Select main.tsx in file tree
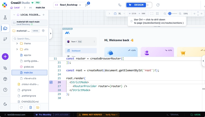Screen dimensions: 205x117 coord(29,73)
